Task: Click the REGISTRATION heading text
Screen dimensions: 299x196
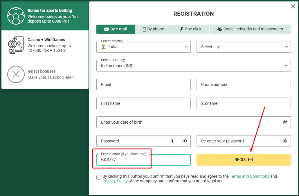Action: (194, 14)
